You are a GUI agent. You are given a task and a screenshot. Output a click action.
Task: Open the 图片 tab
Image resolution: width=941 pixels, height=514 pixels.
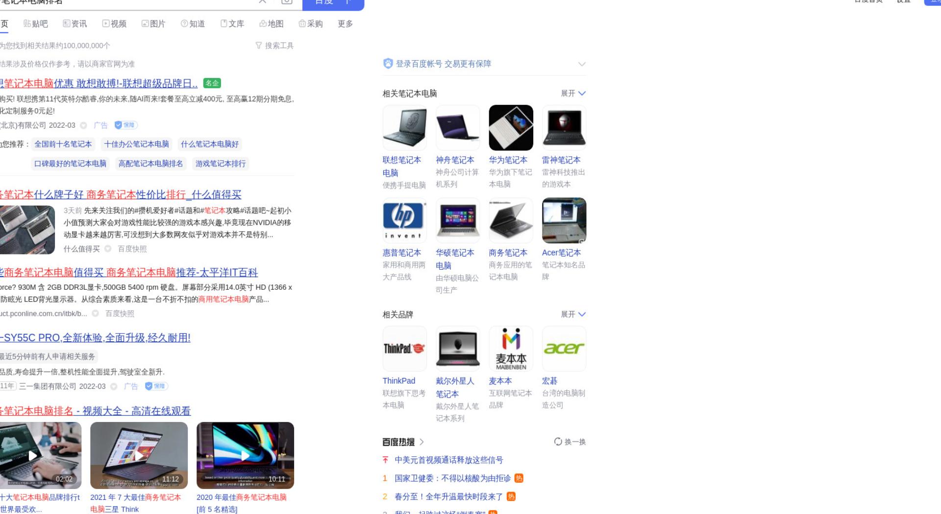153,23
